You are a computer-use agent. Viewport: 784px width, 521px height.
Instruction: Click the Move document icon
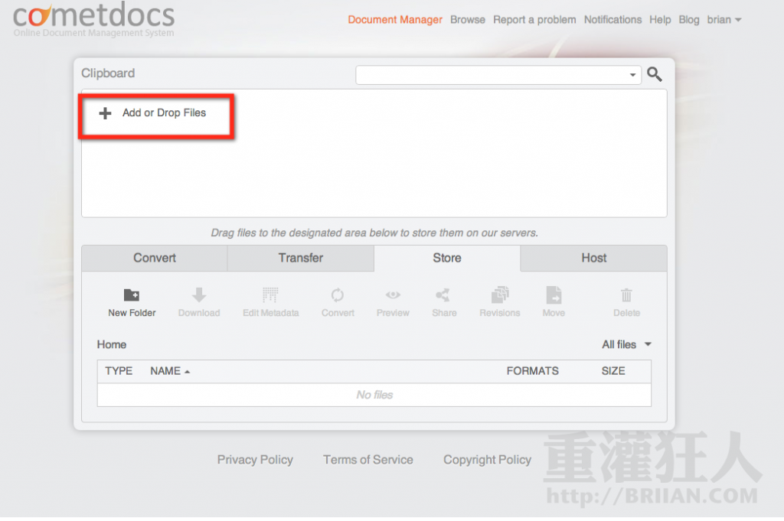point(554,296)
